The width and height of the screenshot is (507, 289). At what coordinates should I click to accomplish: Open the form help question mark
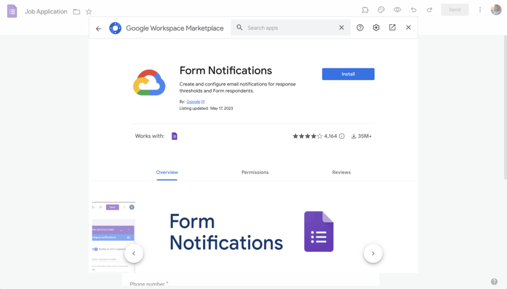point(494,281)
